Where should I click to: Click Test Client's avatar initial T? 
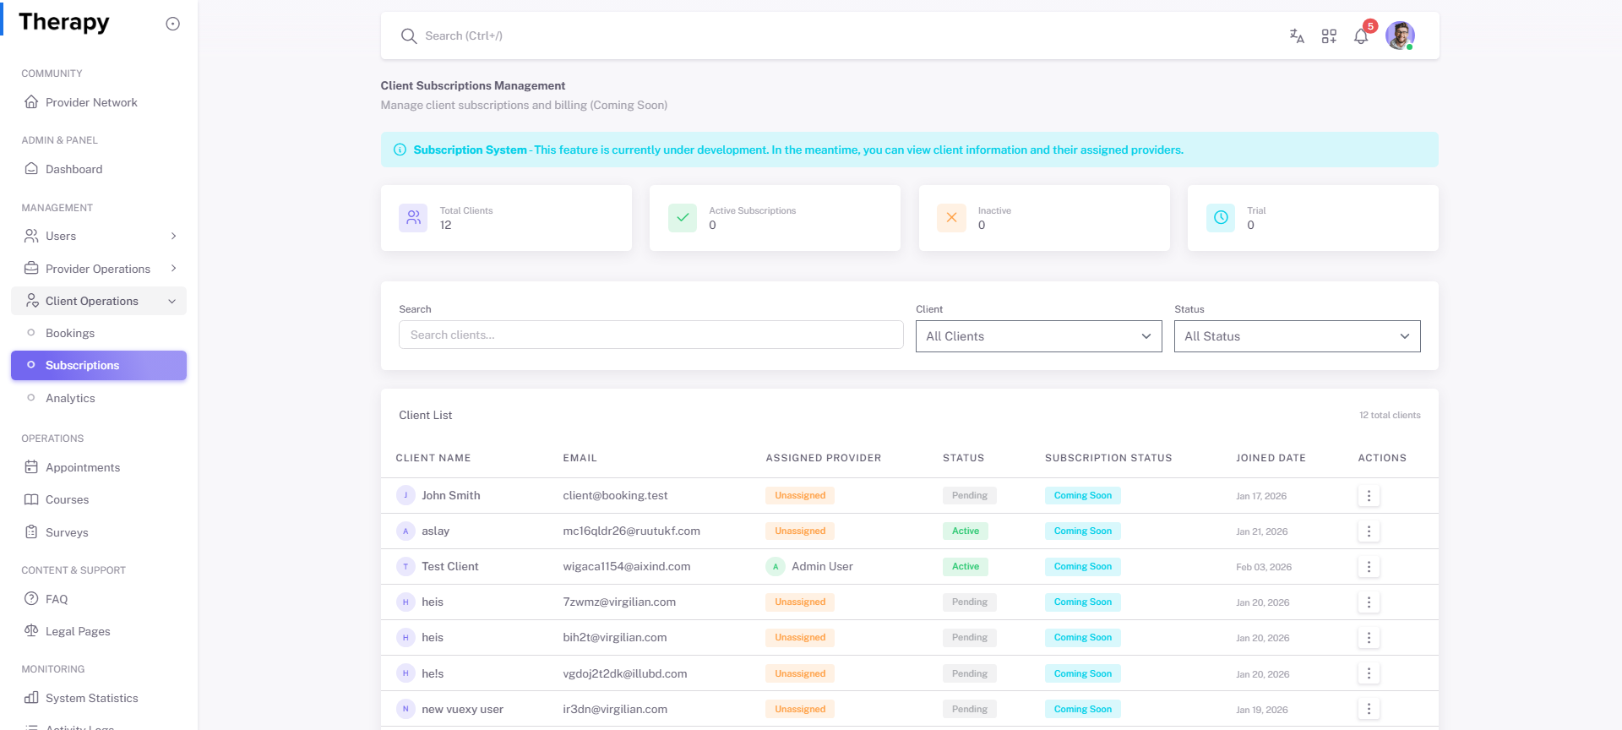click(x=405, y=566)
